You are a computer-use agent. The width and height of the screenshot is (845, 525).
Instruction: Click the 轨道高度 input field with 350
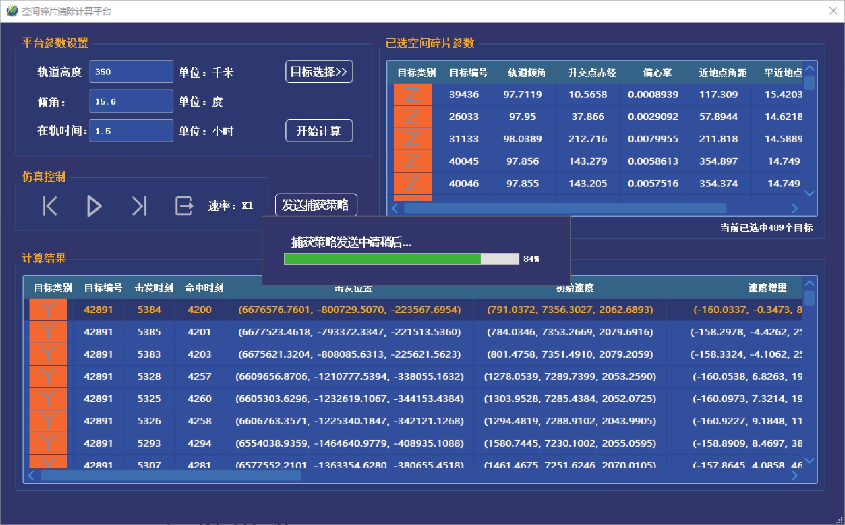point(131,71)
